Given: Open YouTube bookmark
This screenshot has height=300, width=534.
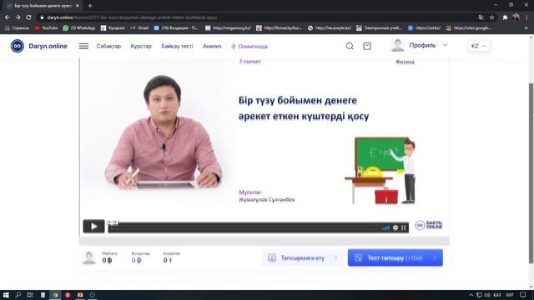Looking at the screenshot, I should (46, 27).
